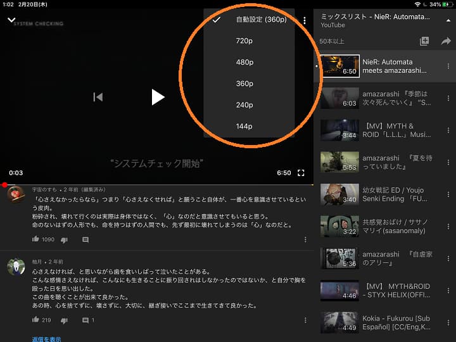This screenshot has width=456, height=342.
Task: Play 共感覚おばけ sasanomaly video
Action: [x=339, y=226]
